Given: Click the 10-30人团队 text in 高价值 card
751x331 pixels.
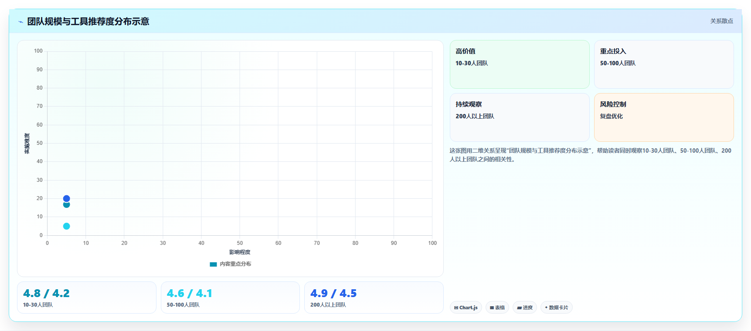Looking at the screenshot, I should pos(472,63).
